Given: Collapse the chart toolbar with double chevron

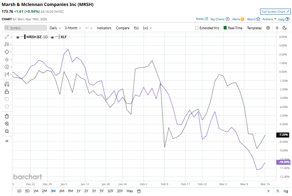Looking at the screenshot, I should [x=277, y=28].
